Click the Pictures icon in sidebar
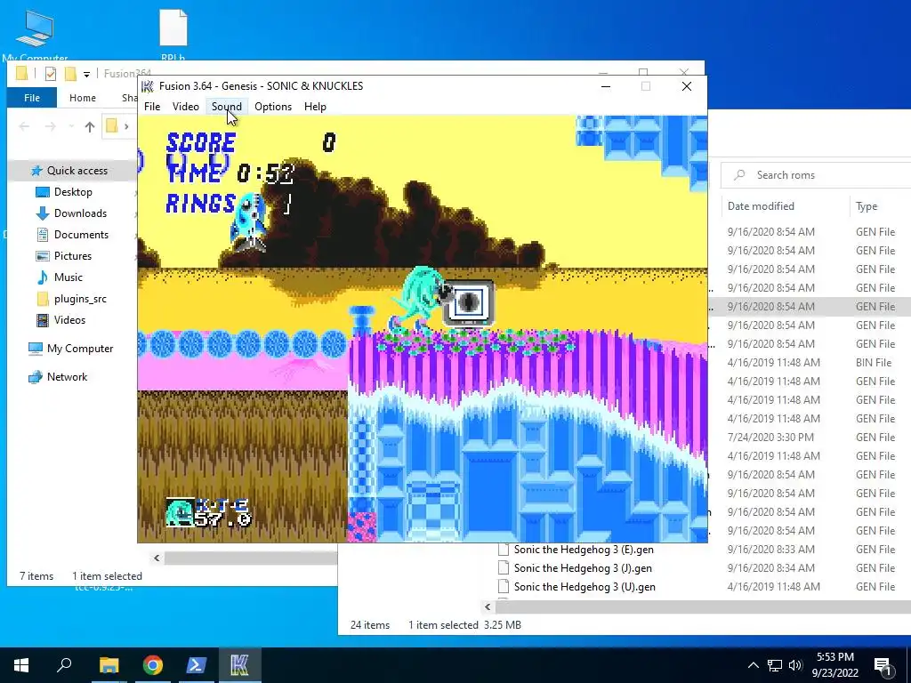 43,256
